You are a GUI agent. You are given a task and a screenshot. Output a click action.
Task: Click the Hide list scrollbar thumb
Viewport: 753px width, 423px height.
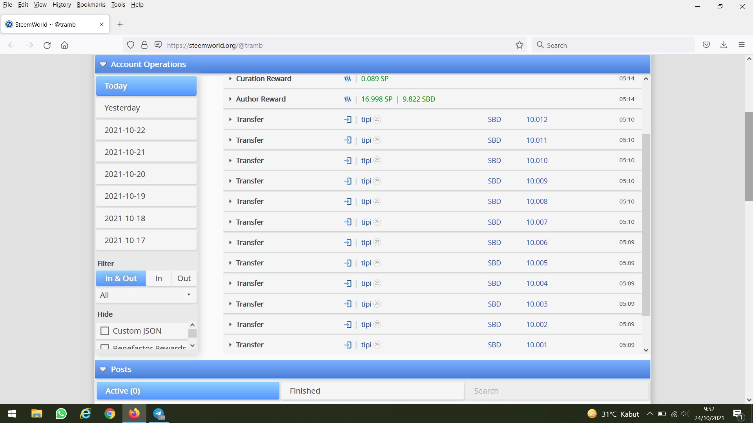tap(192, 333)
